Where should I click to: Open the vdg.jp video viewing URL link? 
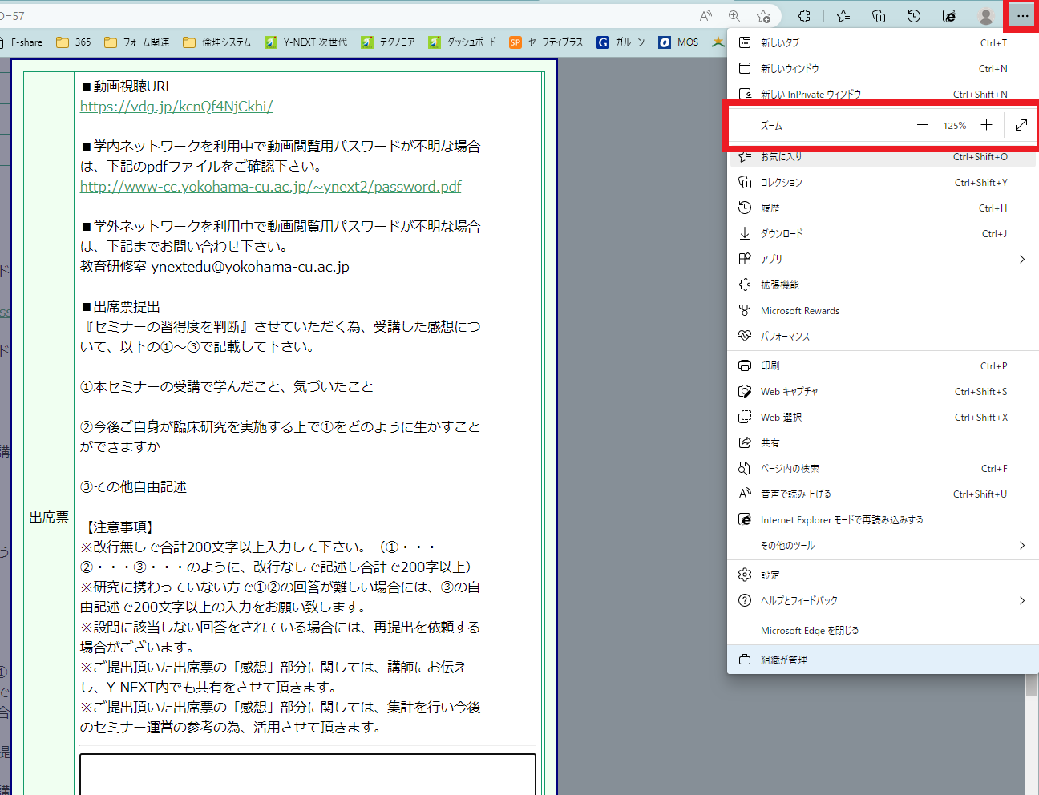[176, 107]
